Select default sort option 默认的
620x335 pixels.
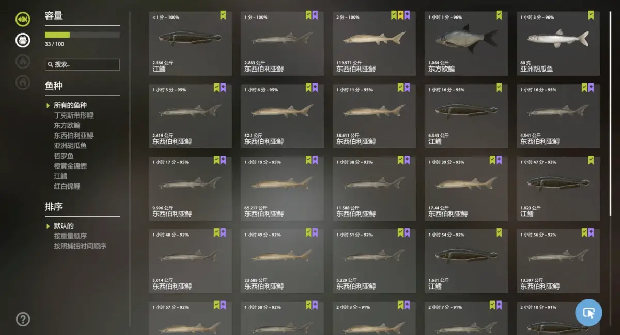coord(64,226)
